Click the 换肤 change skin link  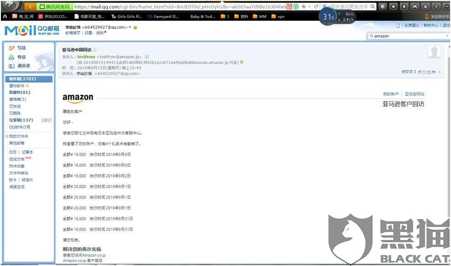tap(100, 33)
